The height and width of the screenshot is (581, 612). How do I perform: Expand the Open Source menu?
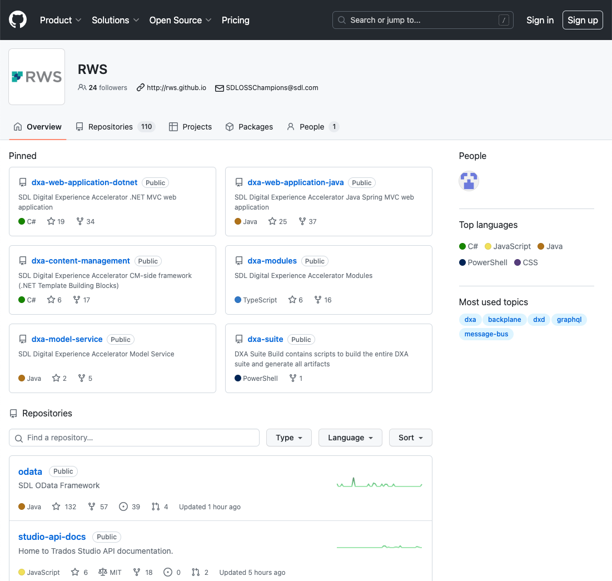(180, 20)
